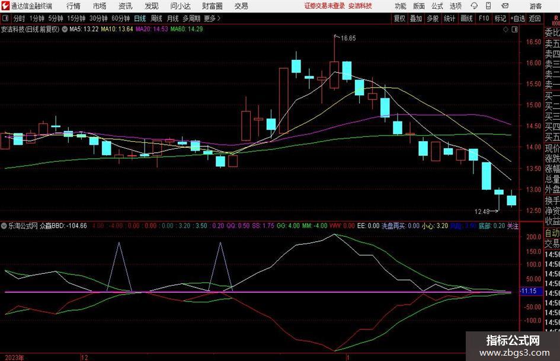
Task: Click the MA5: 13.22 label
Action: click(x=84, y=29)
